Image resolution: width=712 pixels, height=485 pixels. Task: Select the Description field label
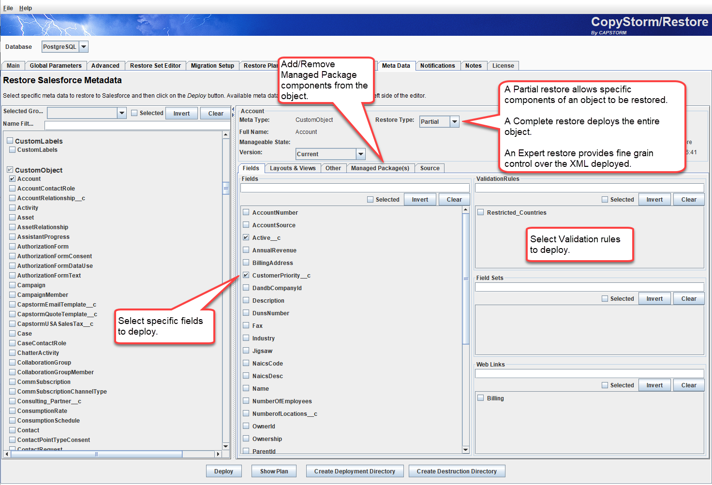pyautogui.click(x=268, y=300)
